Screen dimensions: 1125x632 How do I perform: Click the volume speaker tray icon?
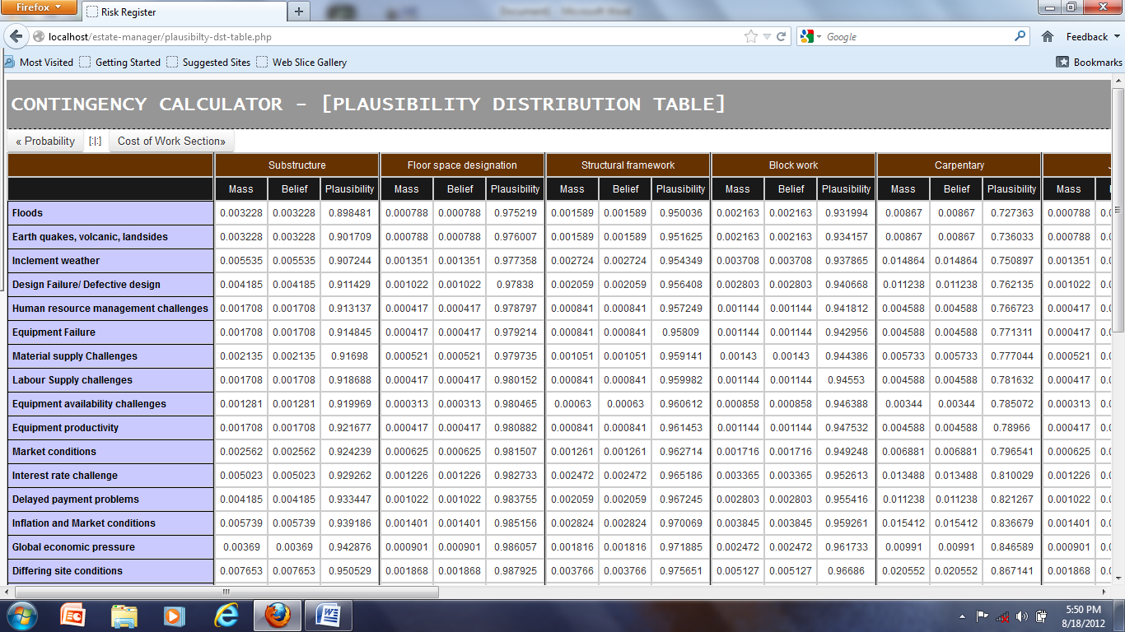pyautogui.click(x=1022, y=616)
